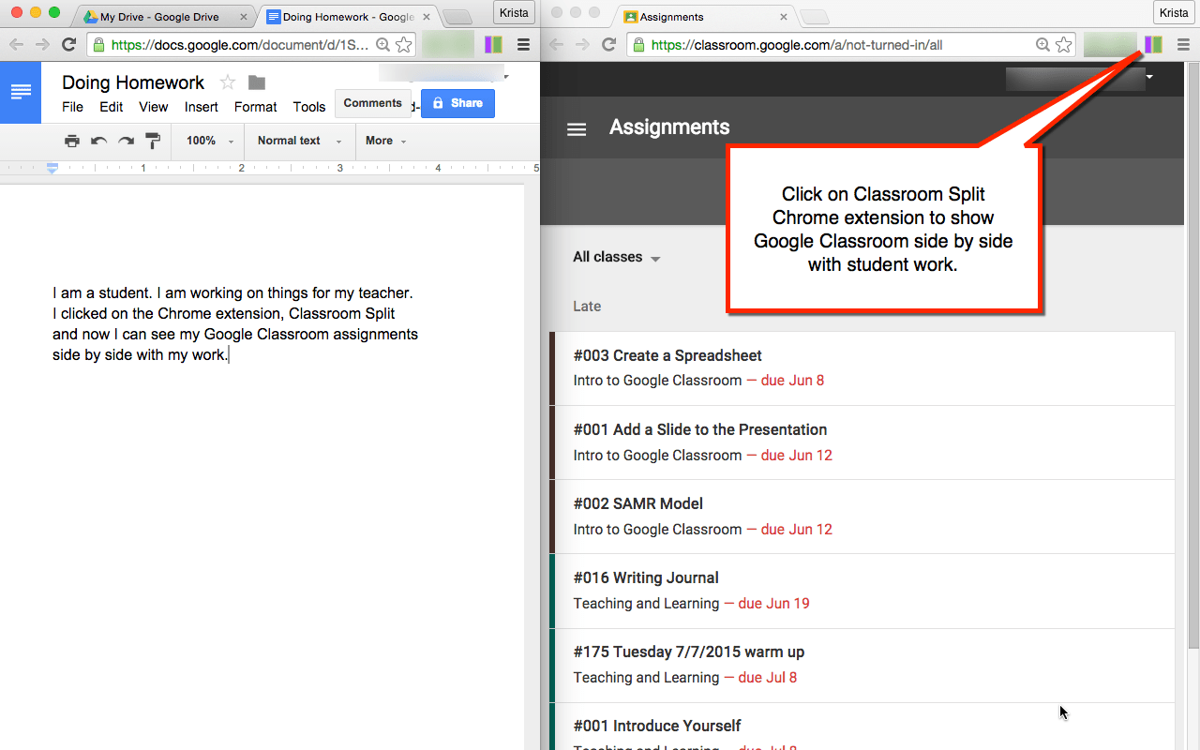Open the 100% zoom dropdown

[206, 141]
